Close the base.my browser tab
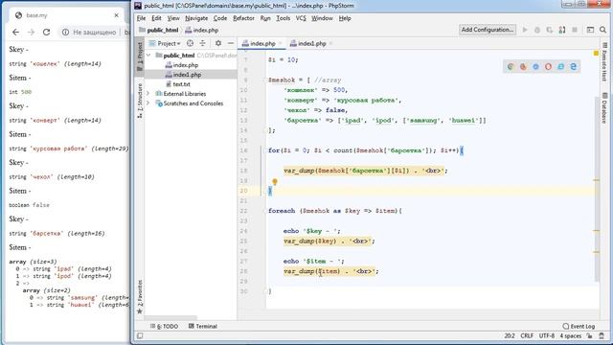The image size is (613, 345). [x=116, y=15]
